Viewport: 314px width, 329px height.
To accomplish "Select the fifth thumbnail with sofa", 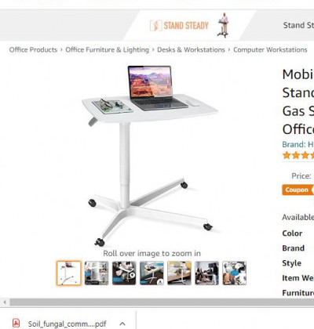I will (x=179, y=273).
